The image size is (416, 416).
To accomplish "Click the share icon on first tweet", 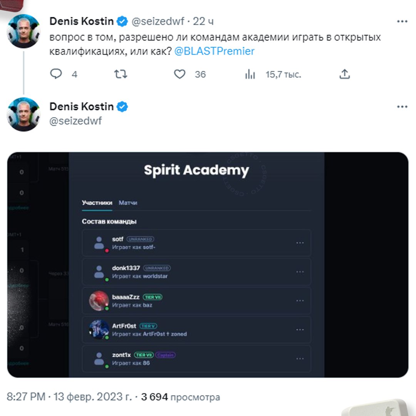I will [344, 74].
